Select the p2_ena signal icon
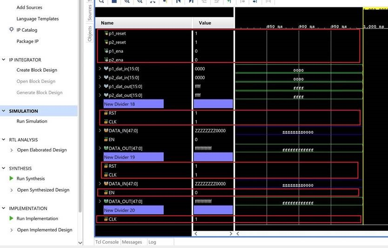Screen dimensions: 388x248 pos(106,60)
